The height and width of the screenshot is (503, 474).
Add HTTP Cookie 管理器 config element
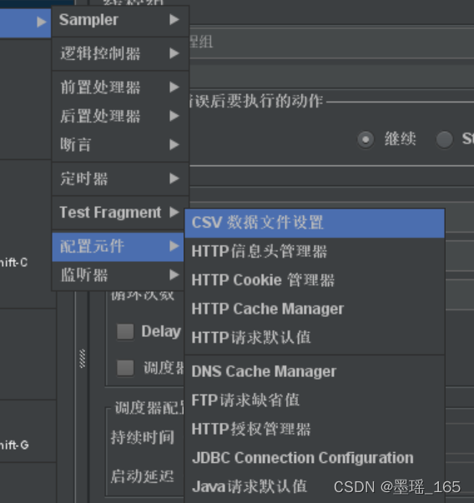tap(315, 280)
